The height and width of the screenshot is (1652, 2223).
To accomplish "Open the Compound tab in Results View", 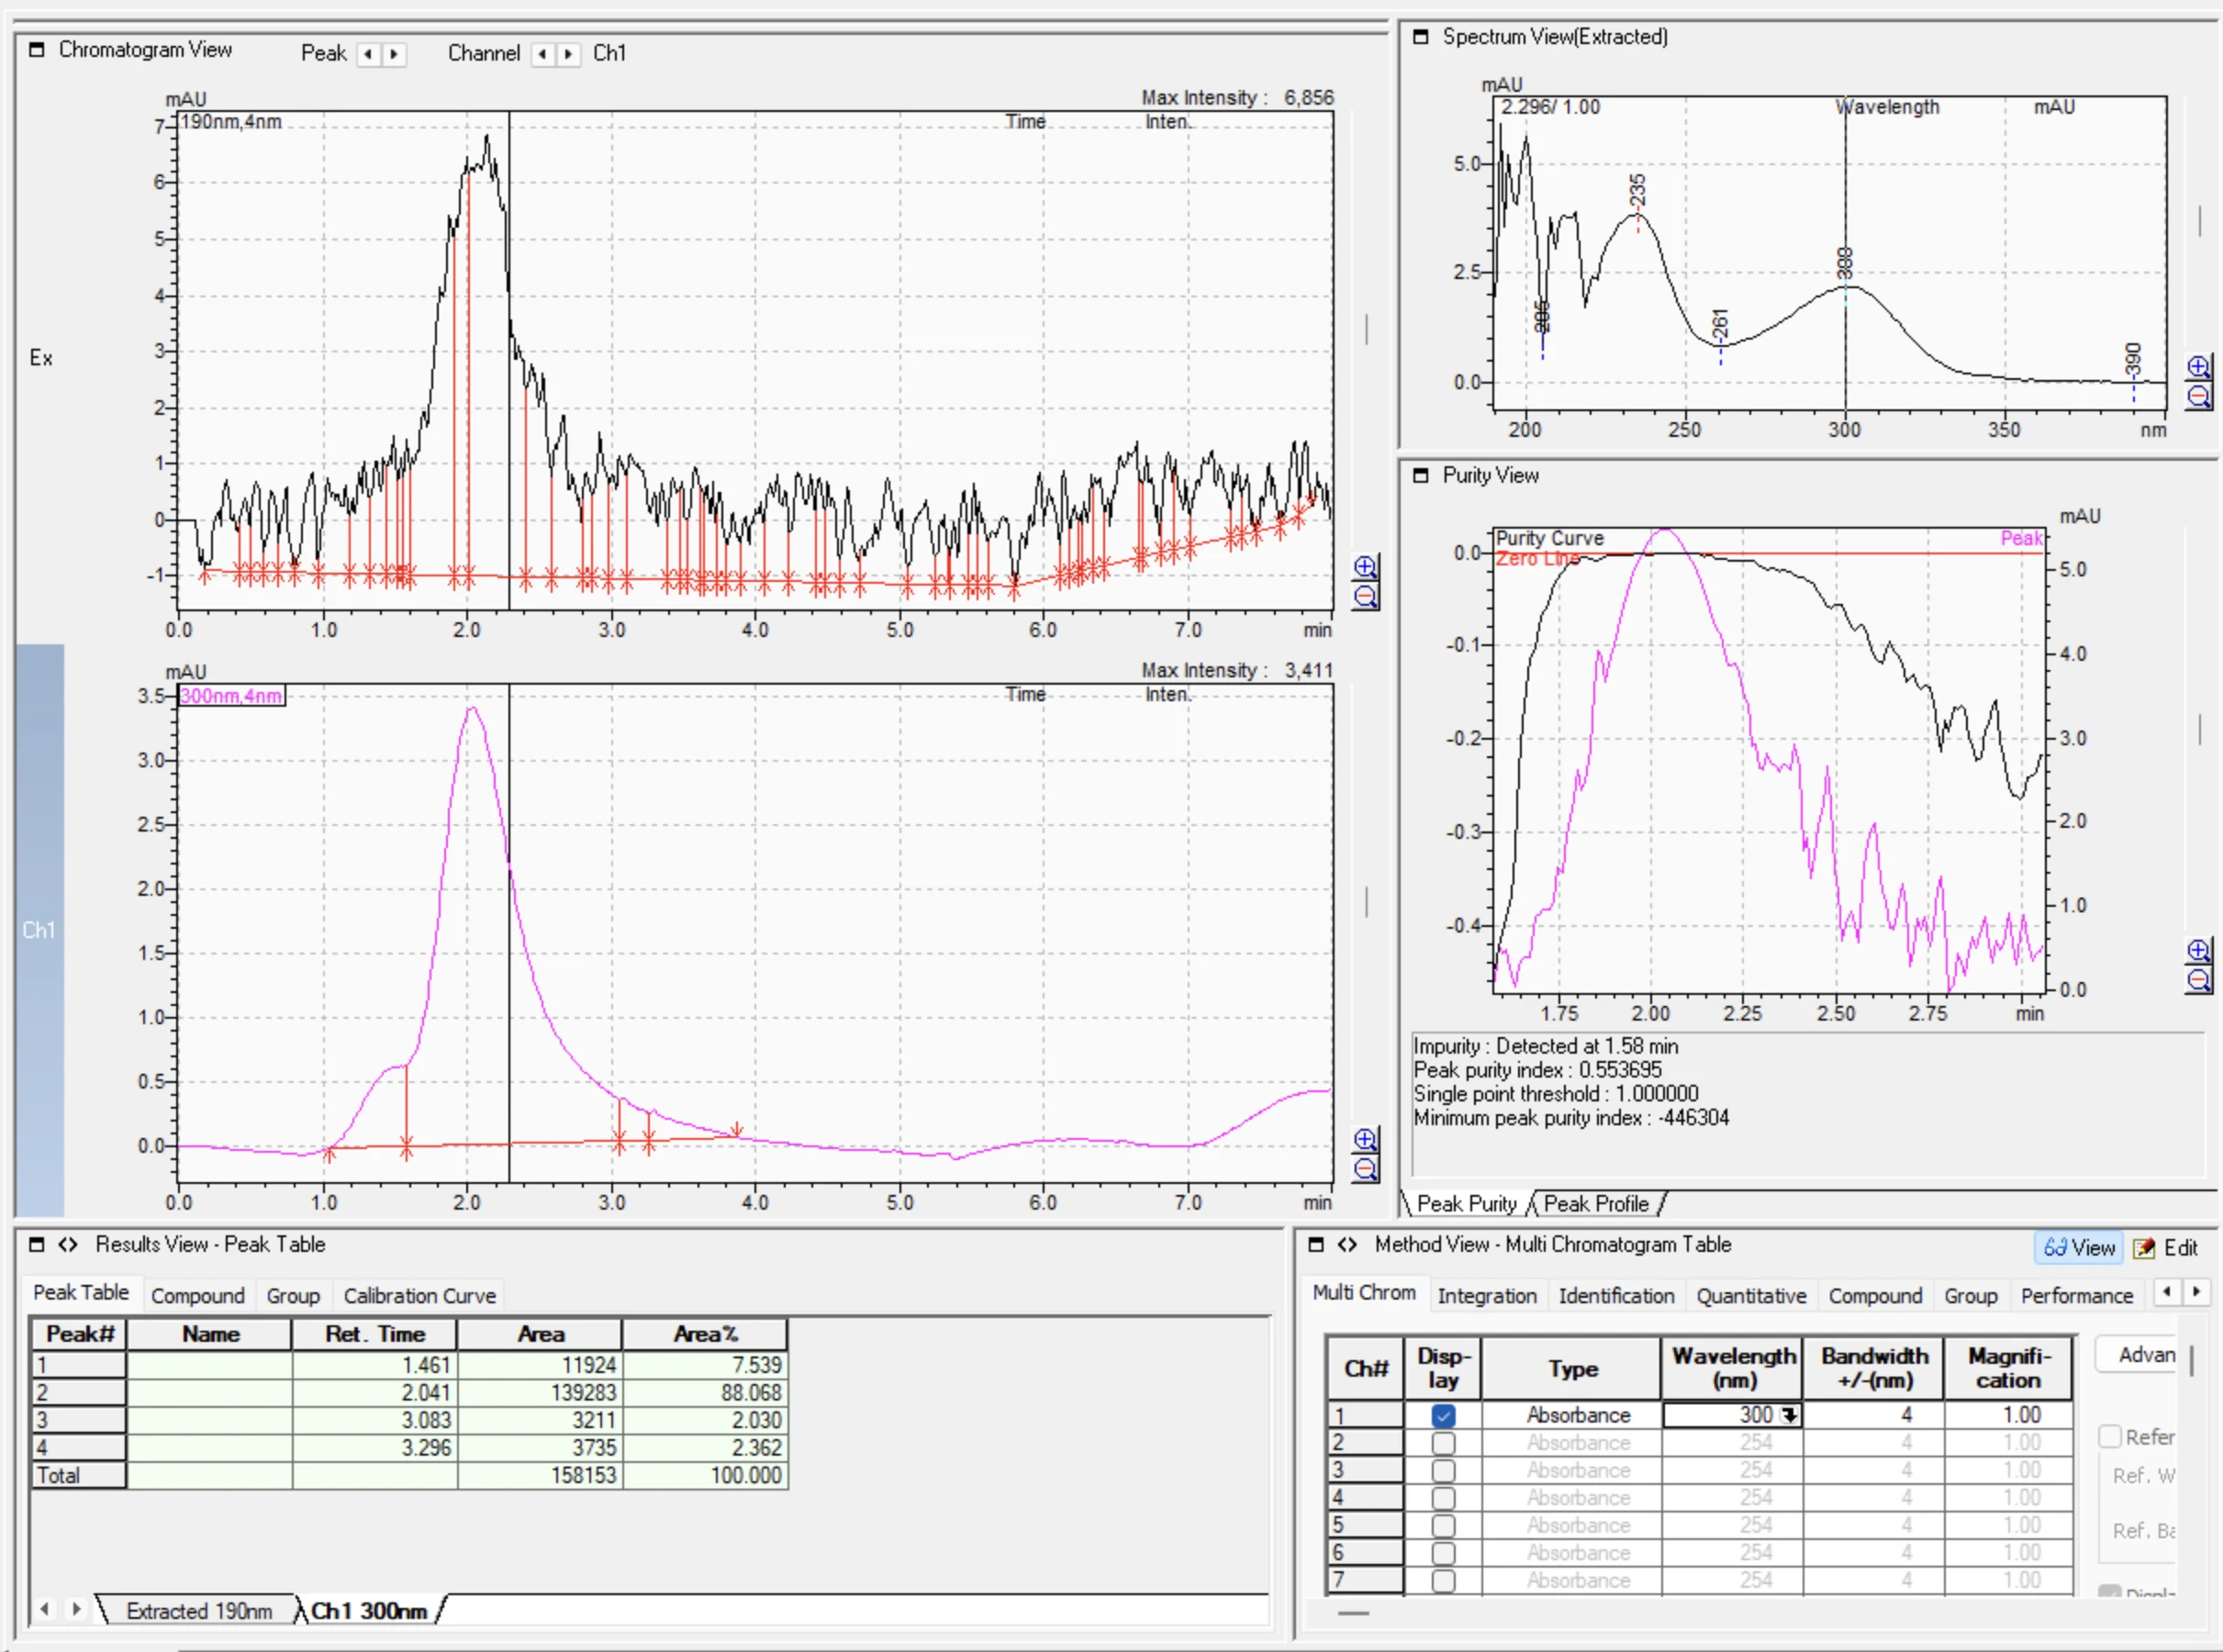I will tap(198, 1296).
